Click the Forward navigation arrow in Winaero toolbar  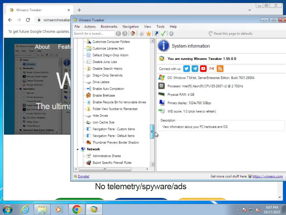click(x=125, y=34)
